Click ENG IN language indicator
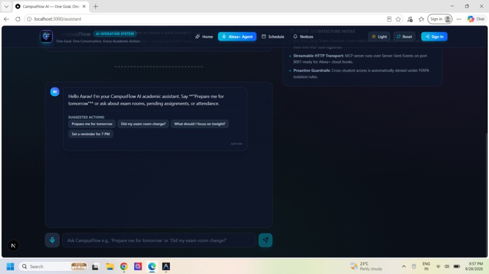The width and height of the screenshot is (489, 274). point(426,266)
